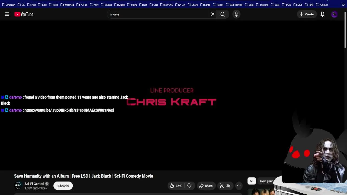Open the Music bookmarks folder

pyautogui.click(x=120, y=5)
